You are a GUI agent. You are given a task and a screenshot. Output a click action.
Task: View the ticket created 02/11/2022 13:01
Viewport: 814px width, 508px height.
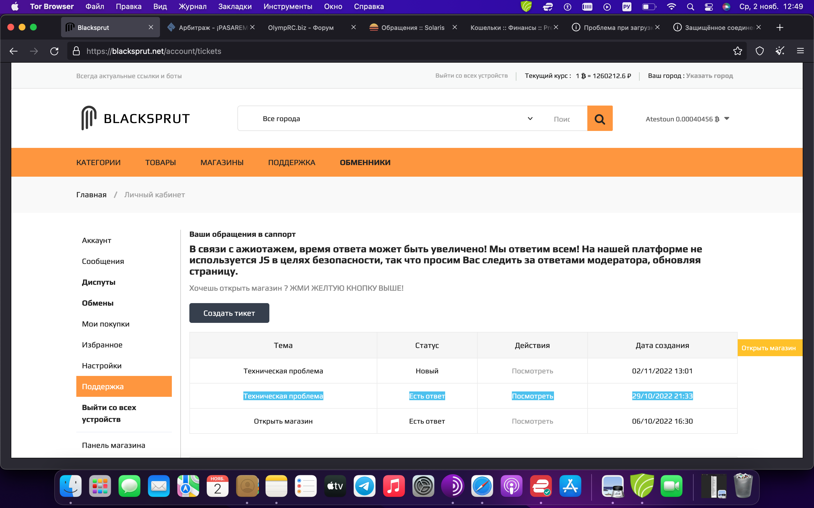pos(532,371)
